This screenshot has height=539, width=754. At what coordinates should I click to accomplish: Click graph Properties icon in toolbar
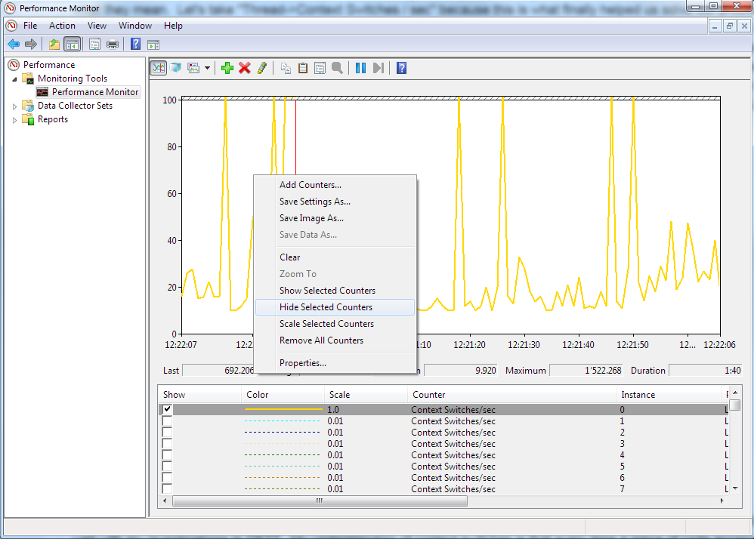tap(320, 68)
